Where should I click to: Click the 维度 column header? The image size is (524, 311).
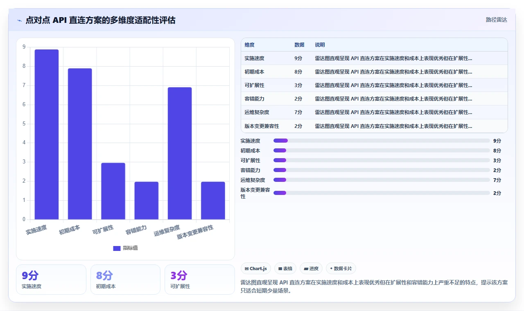point(249,45)
